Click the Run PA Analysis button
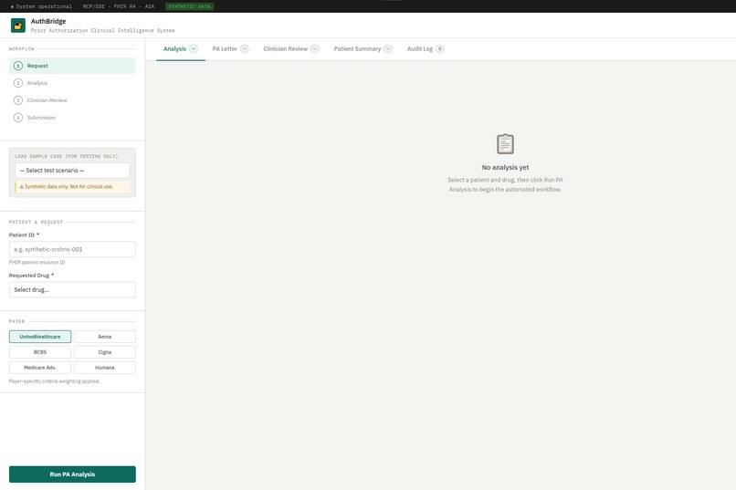 tap(72, 474)
